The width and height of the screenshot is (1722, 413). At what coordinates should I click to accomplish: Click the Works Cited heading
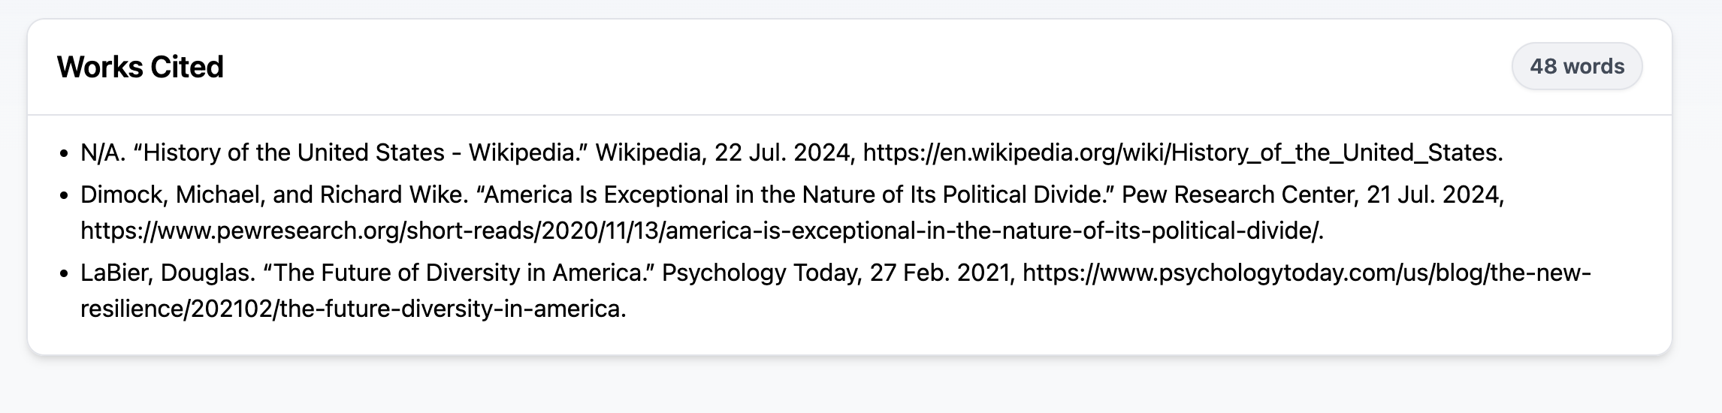tap(140, 67)
